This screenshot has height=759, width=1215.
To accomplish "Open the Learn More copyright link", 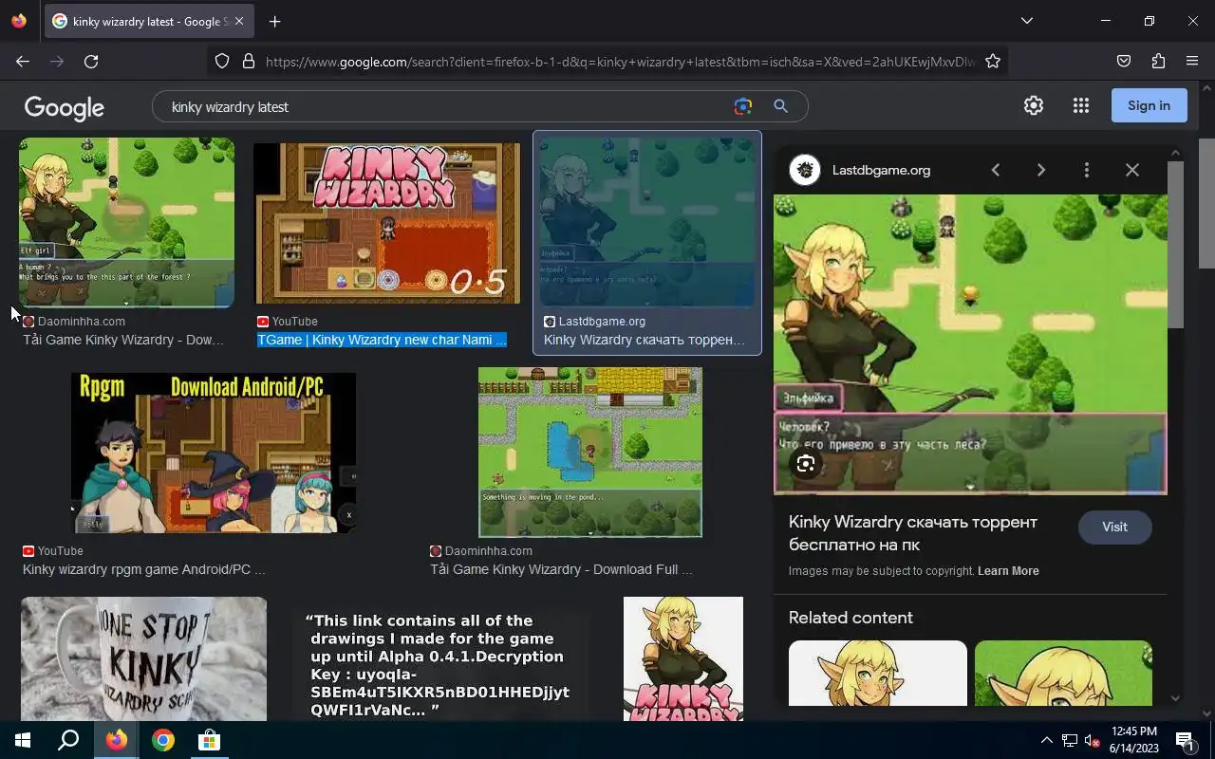I will point(1008,571).
